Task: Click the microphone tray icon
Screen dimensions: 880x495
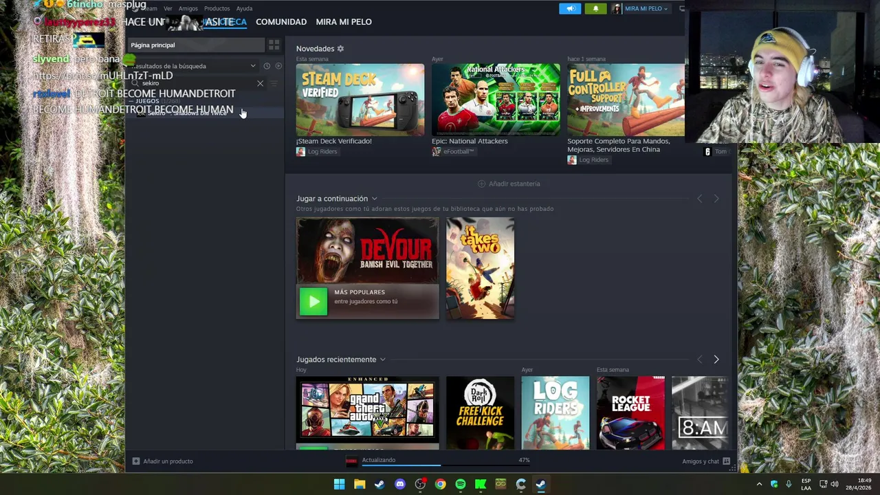Action: coord(789,484)
